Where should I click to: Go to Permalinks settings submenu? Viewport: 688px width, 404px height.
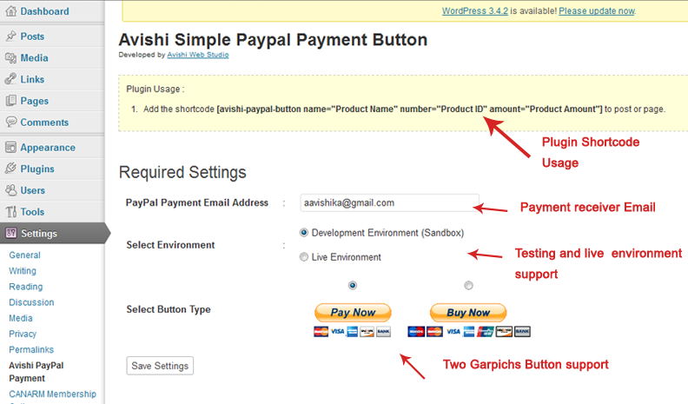click(x=31, y=349)
